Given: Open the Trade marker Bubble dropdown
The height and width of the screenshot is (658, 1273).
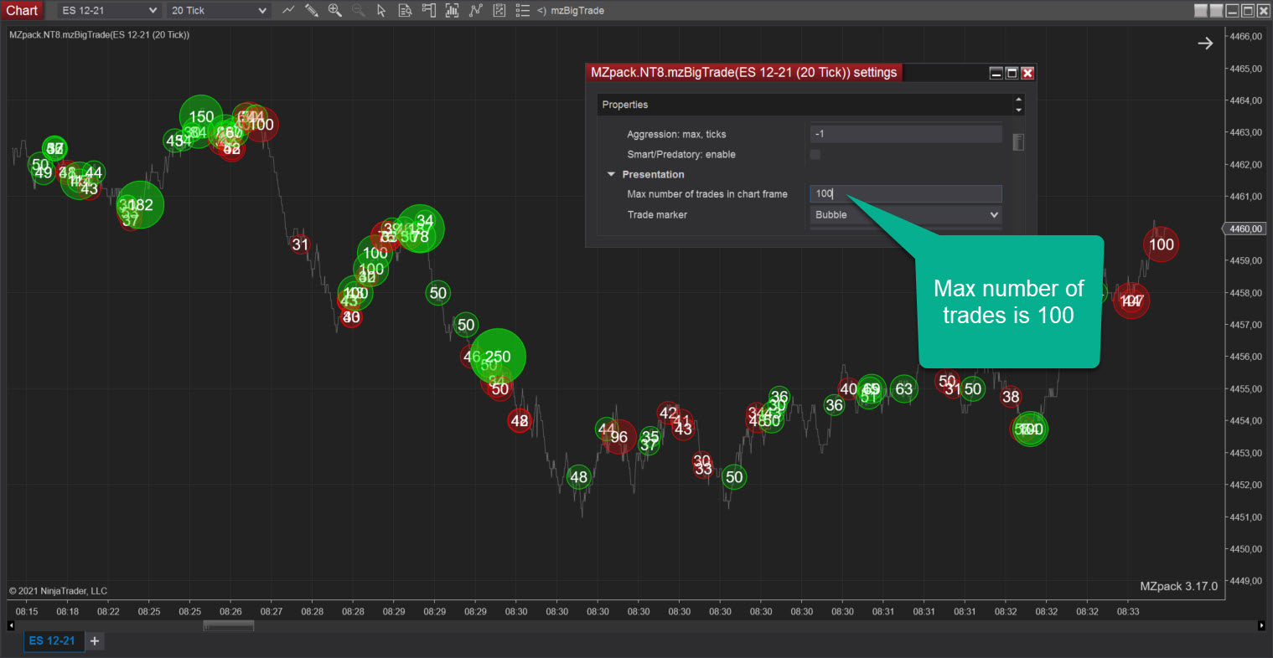Looking at the screenshot, I should pyautogui.click(x=906, y=215).
